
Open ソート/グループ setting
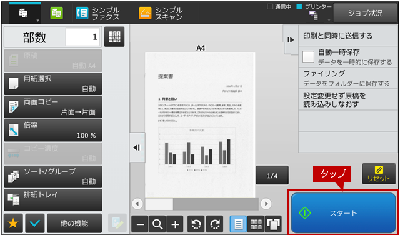pyautogui.click(x=53, y=177)
